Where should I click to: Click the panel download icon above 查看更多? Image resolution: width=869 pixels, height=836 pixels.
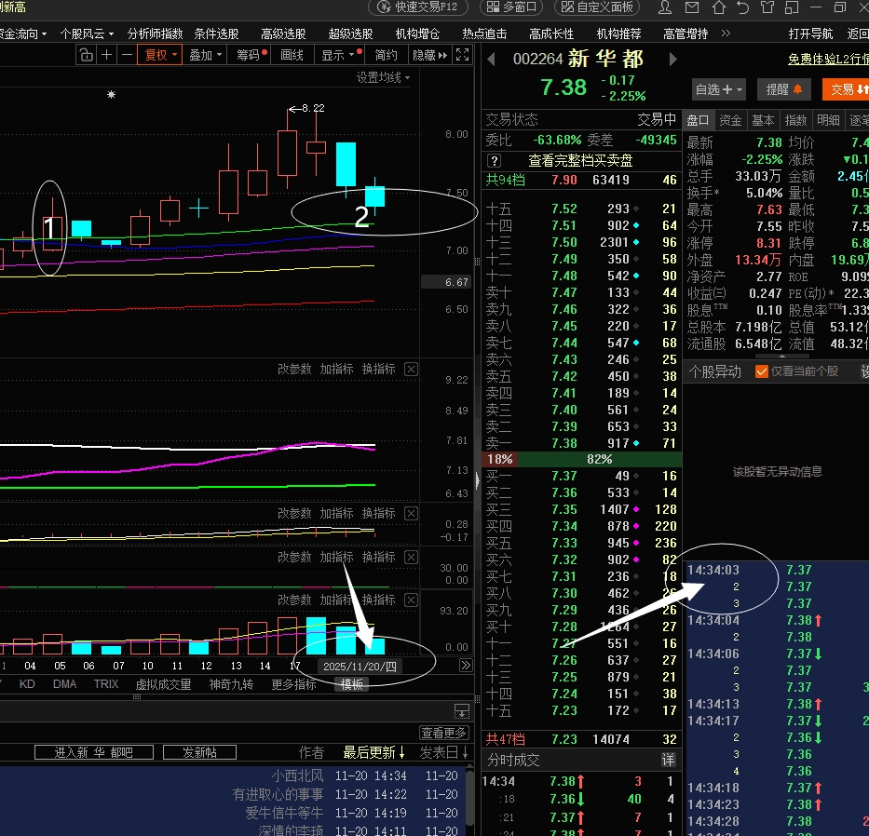(x=462, y=711)
